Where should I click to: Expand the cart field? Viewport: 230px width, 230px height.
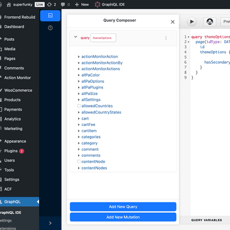tap(79, 118)
